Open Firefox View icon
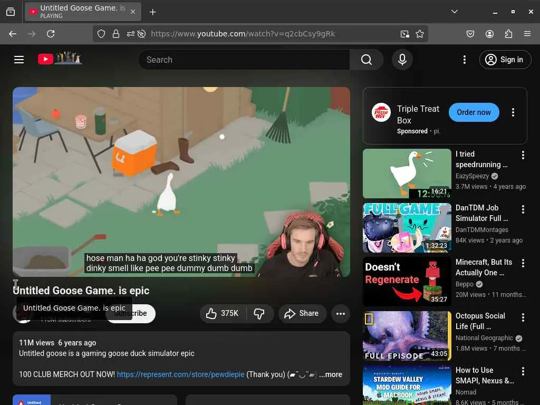 pos(11,12)
